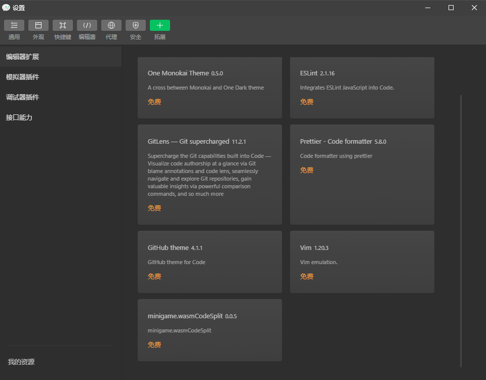Click 'GitHub theme for Code' description
486x380 pixels.
[x=176, y=262]
